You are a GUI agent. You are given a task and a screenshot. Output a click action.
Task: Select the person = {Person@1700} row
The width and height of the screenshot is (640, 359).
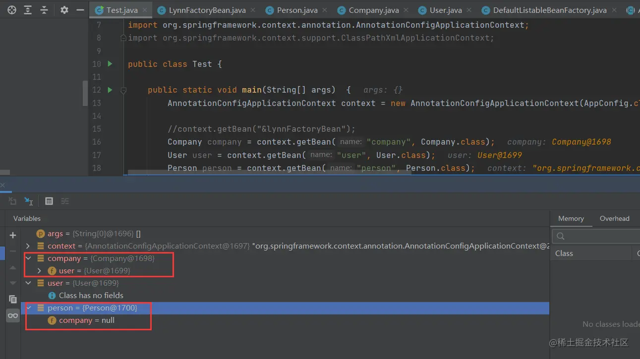click(285, 308)
